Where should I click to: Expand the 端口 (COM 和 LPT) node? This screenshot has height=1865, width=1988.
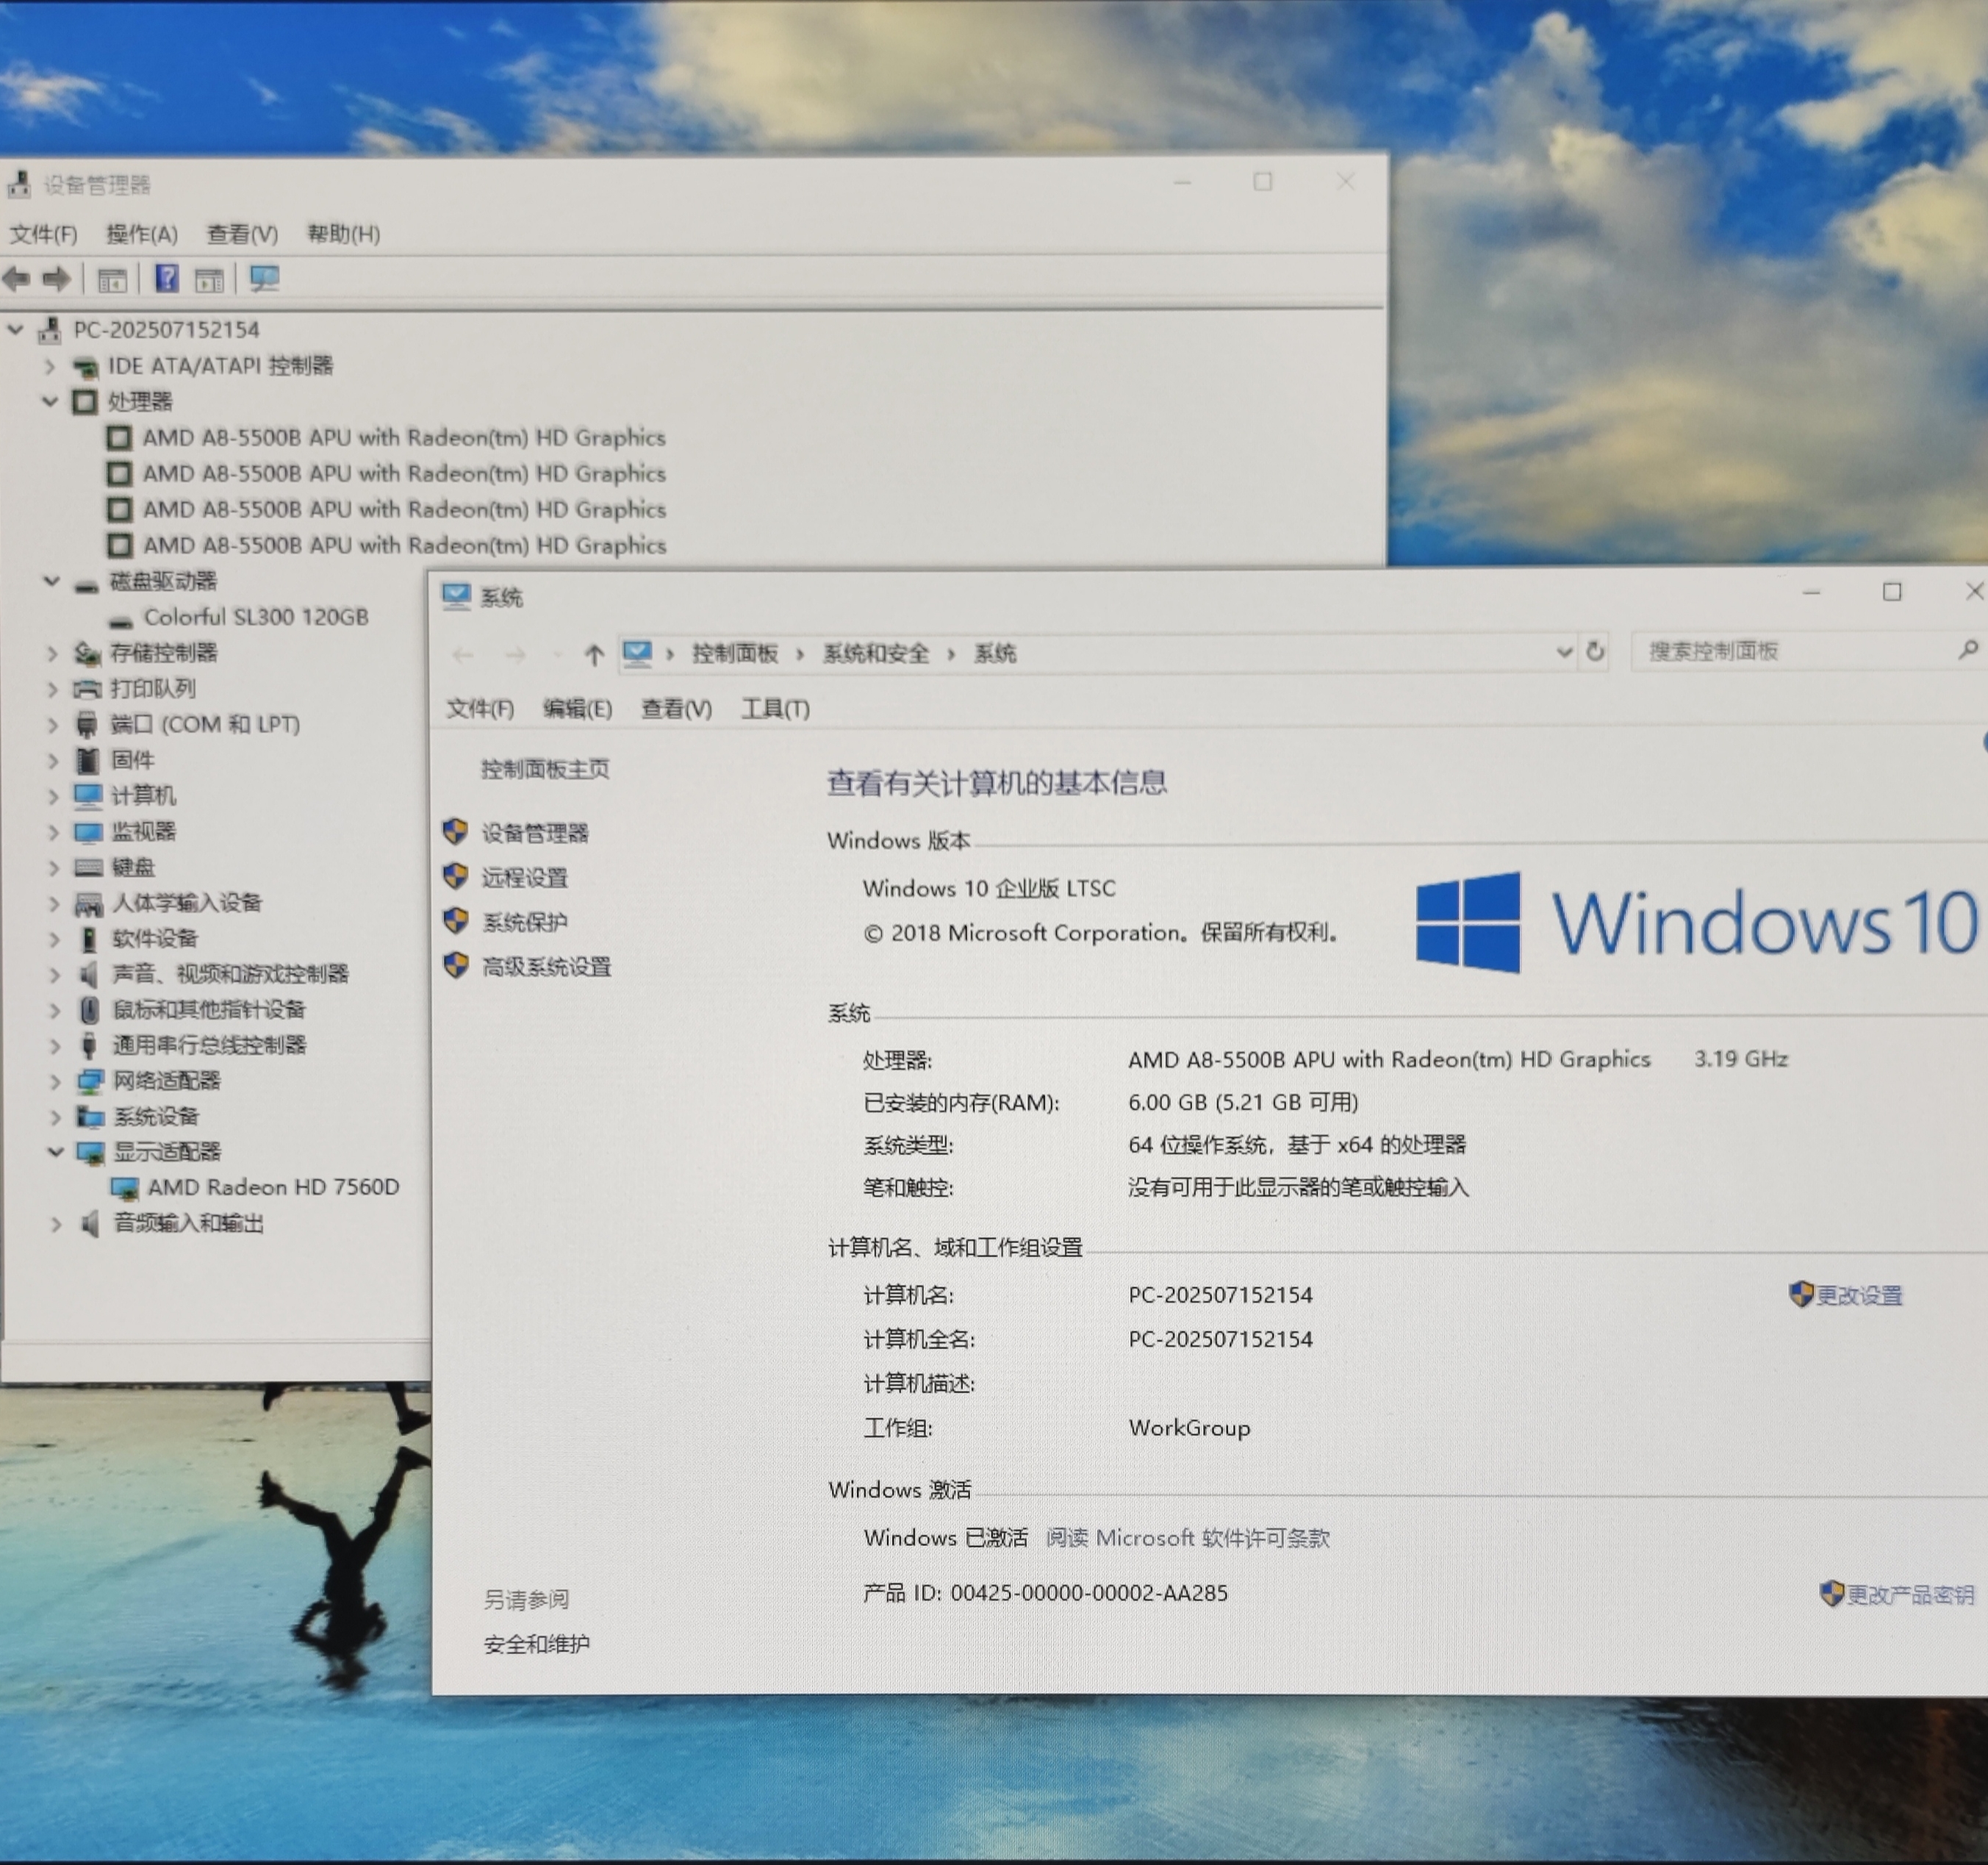point(53,725)
